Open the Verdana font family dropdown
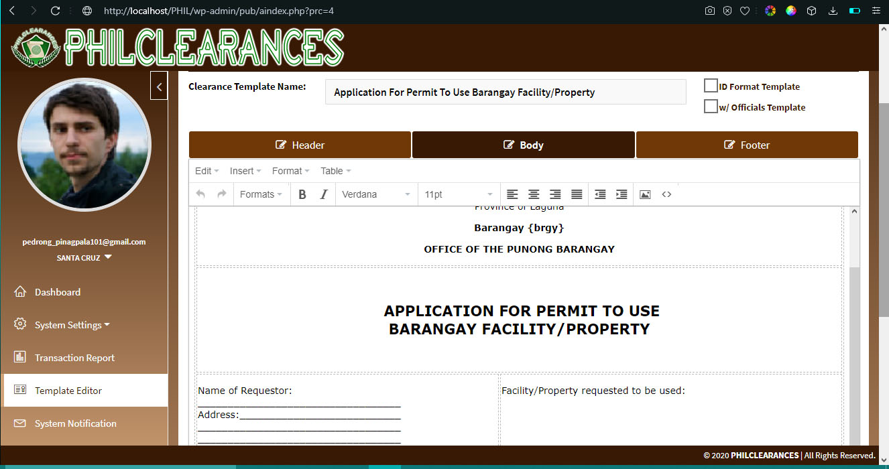Screen dimensions: 889x469 (x=375, y=194)
